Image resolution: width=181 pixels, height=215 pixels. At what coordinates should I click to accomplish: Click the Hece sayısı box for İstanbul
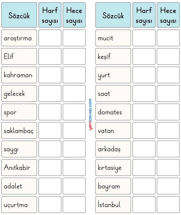[x=168, y=205]
